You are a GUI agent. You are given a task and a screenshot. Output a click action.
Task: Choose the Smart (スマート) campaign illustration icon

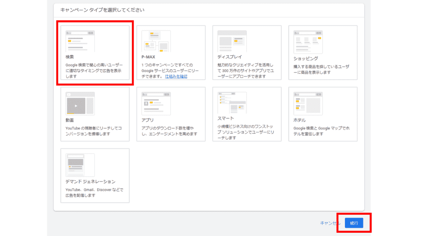[232, 102]
